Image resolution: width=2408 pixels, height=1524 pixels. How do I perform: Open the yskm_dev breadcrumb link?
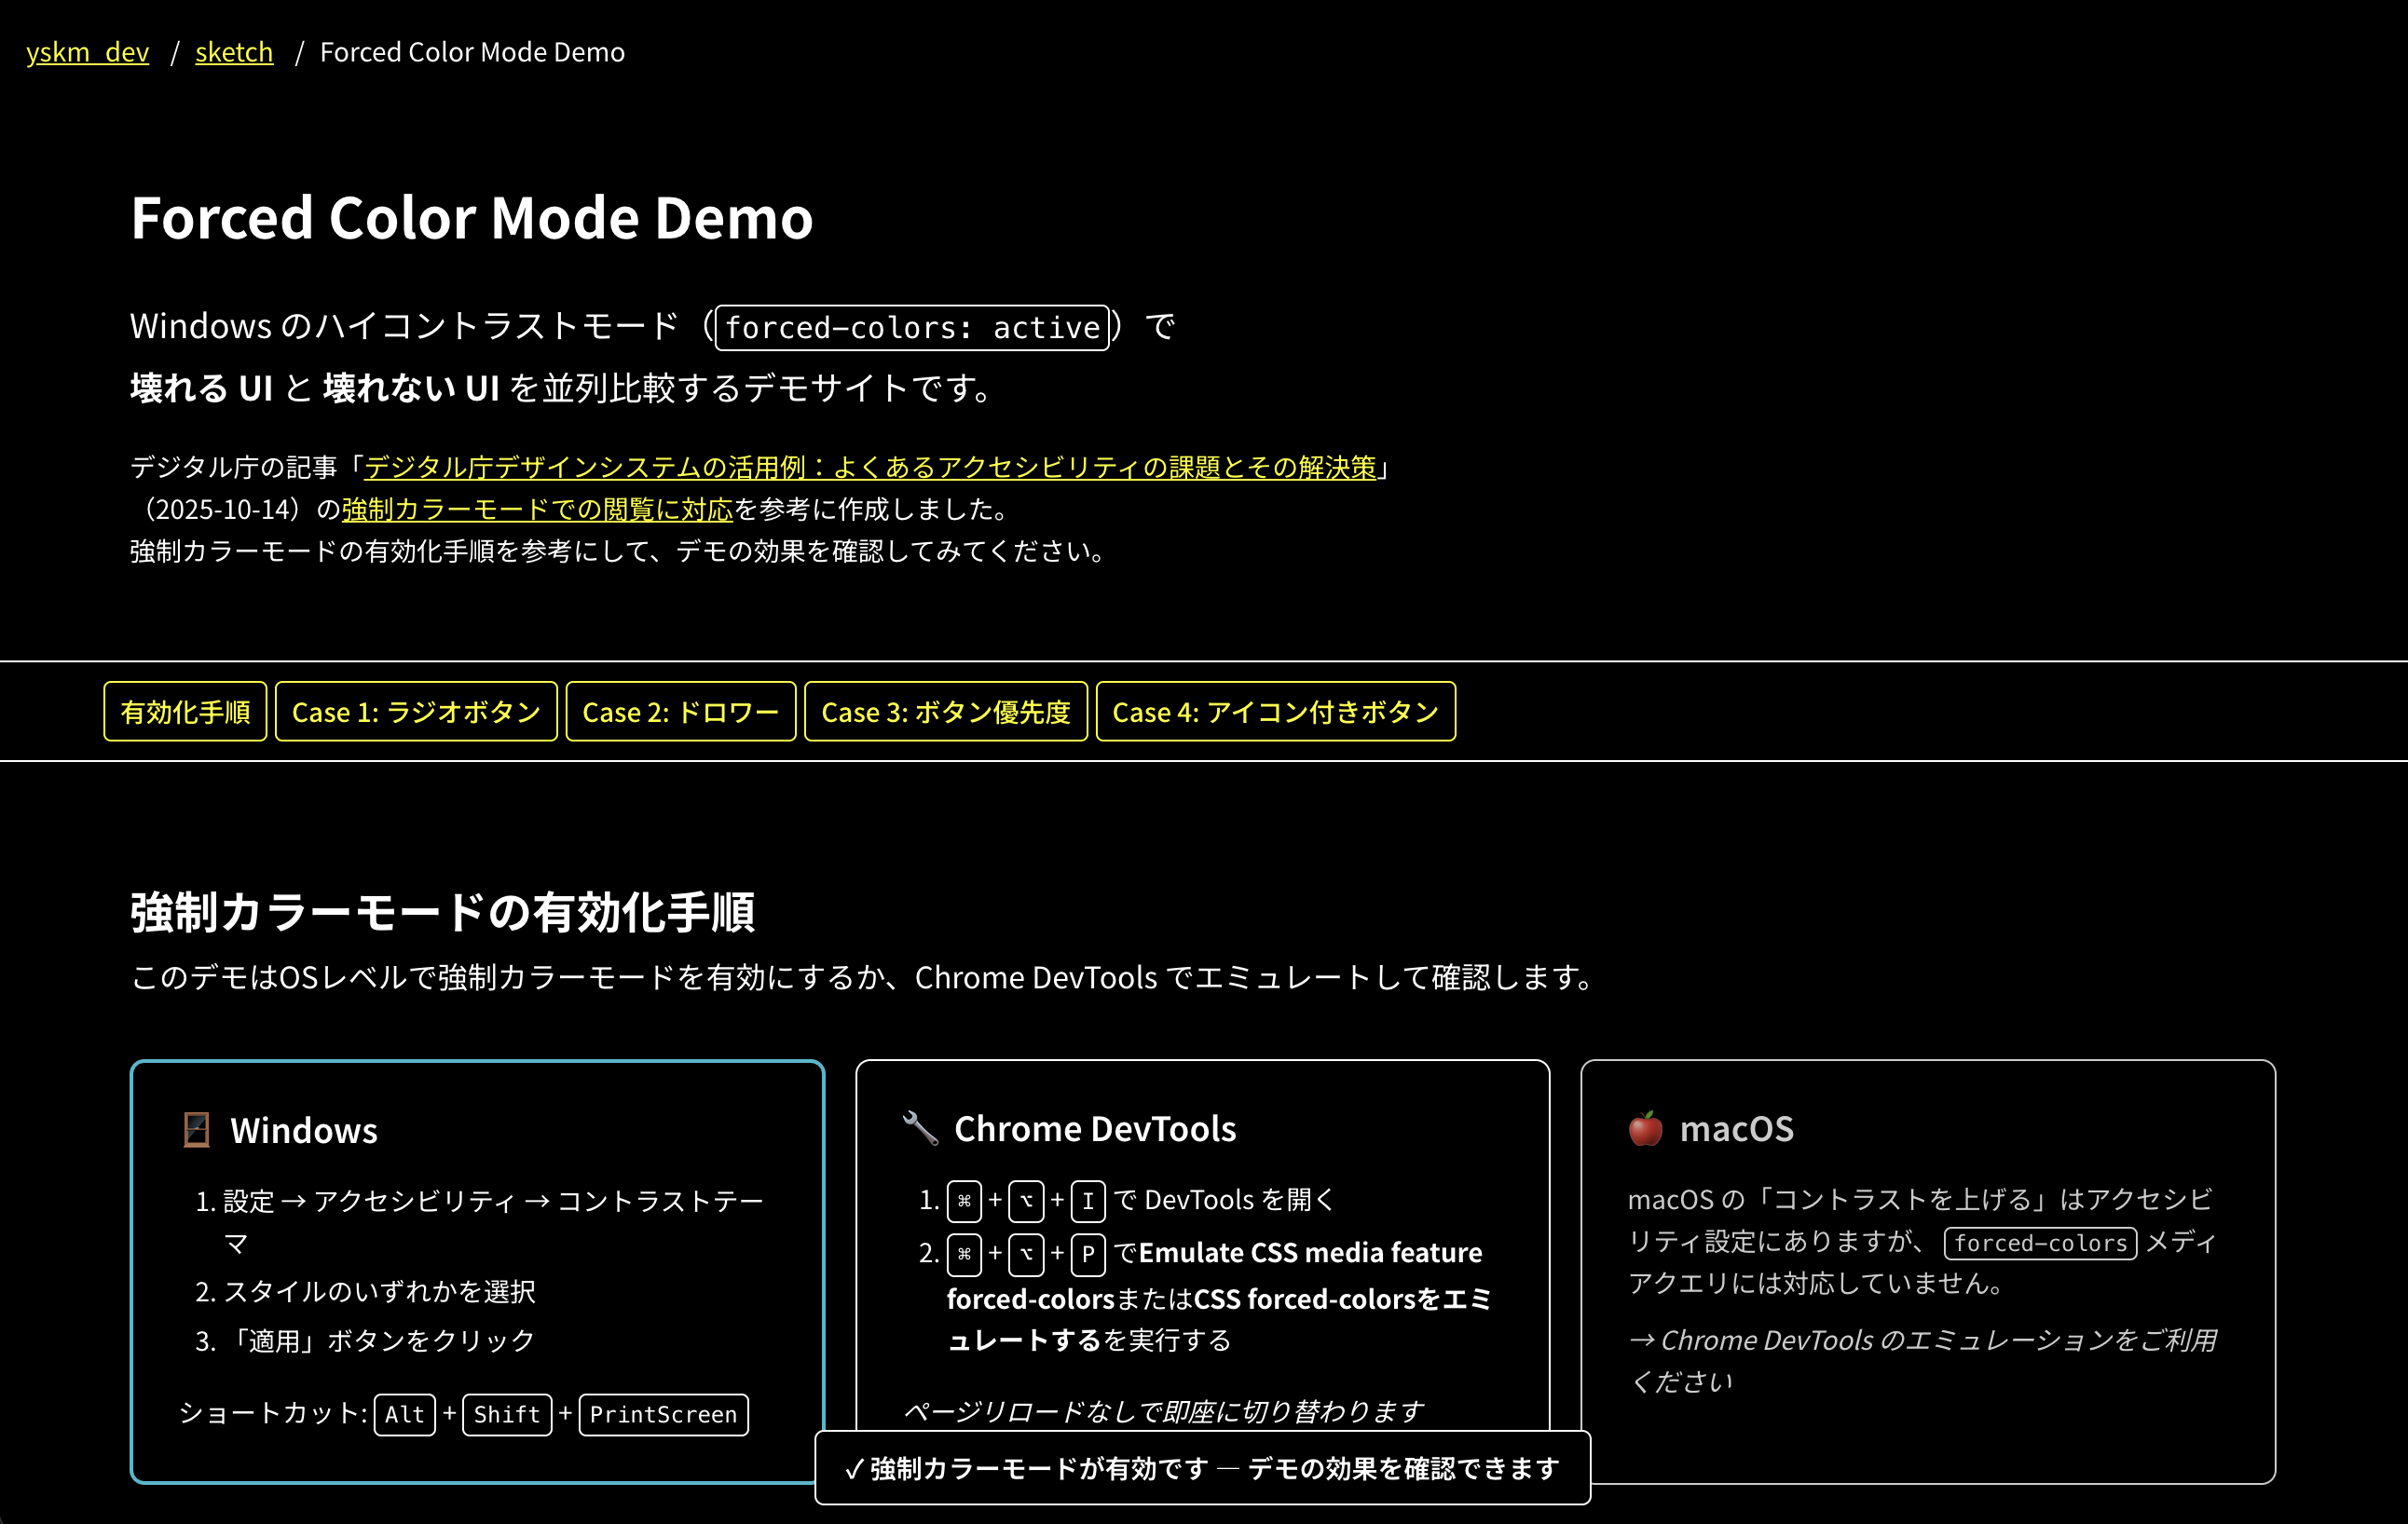pos(87,52)
